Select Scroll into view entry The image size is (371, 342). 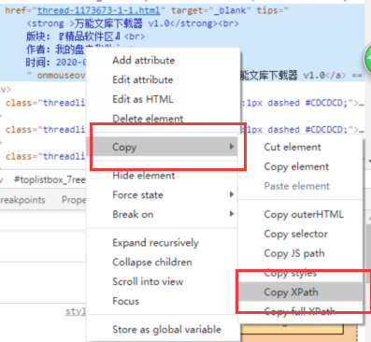(x=148, y=281)
